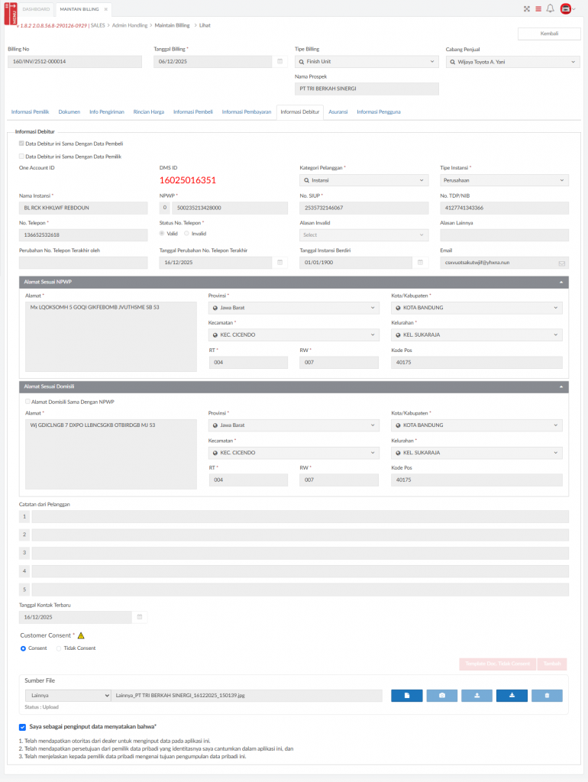The width and height of the screenshot is (588, 782).
Task: Click the Kembali button
Action: point(549,34)
